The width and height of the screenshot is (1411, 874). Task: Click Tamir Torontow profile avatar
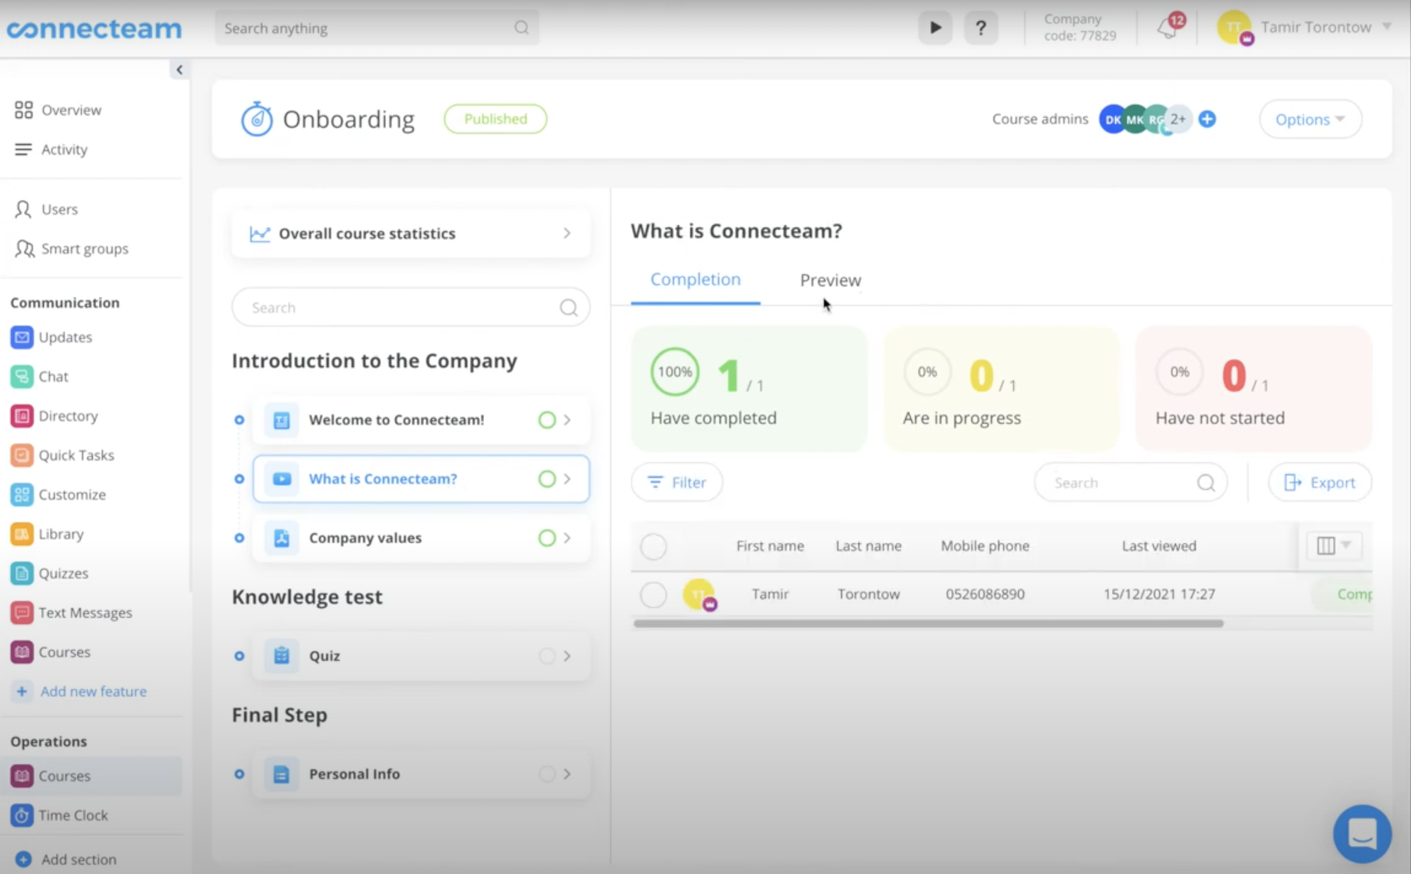tap(1234, 28)
